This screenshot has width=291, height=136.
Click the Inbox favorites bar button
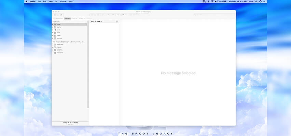67,18
